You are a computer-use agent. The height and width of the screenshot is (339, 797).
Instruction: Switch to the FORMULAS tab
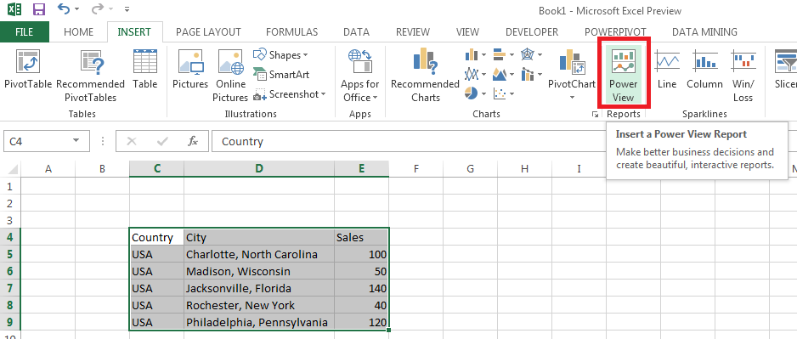[291, 32]
